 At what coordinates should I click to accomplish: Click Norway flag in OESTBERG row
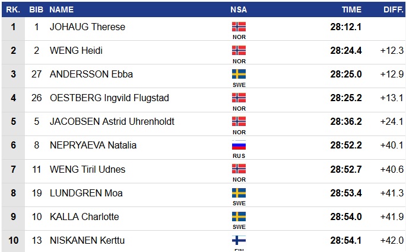239,98
